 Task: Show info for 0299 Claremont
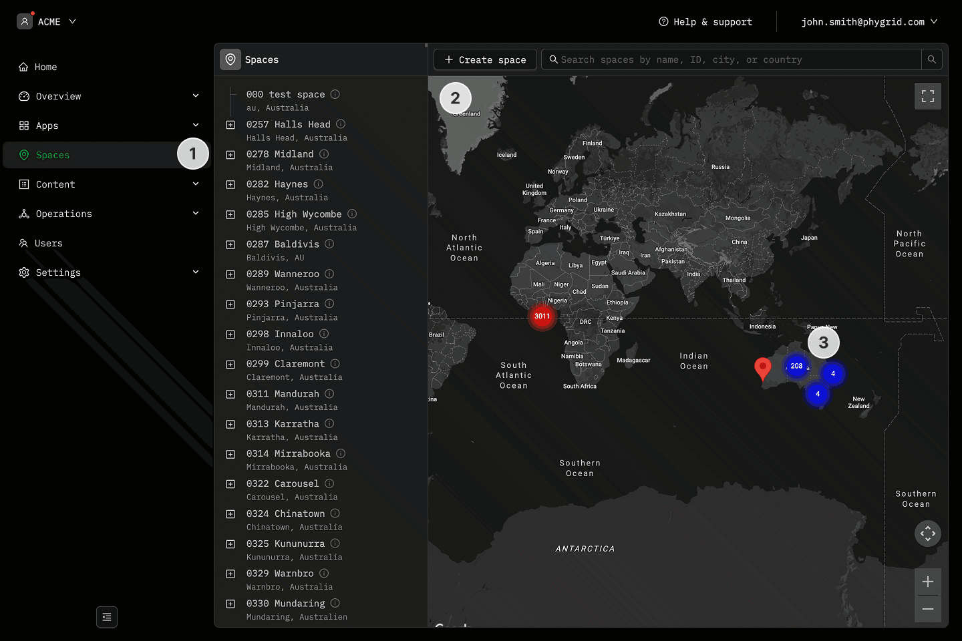(335, 364)
